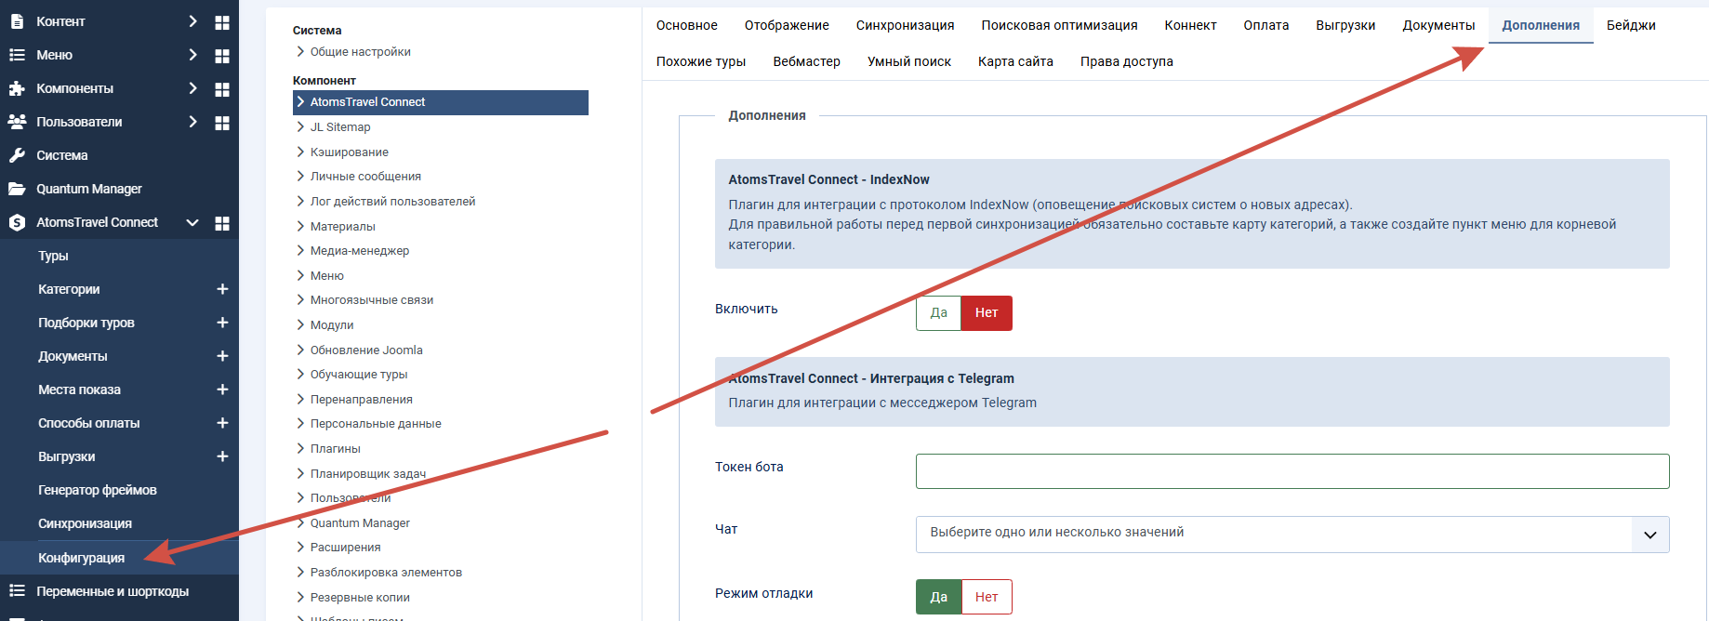Click the Токен бота input field
1709x621 pixels.
[1292, 471]
